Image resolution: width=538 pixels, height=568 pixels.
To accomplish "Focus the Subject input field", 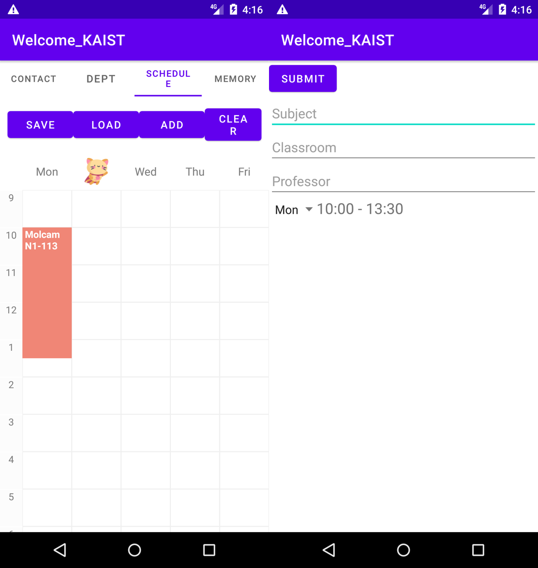I will 403,114.
